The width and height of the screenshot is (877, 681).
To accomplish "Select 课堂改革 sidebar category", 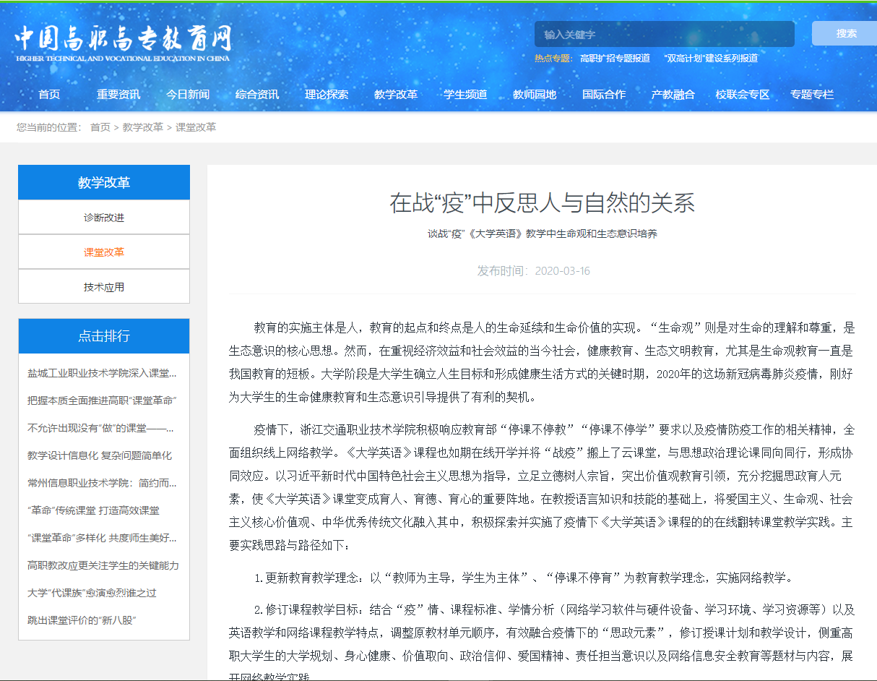I will pos(104,252).
